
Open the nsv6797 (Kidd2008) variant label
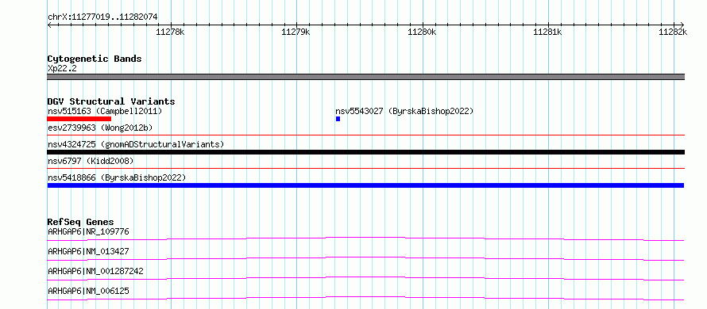[91, 161]
